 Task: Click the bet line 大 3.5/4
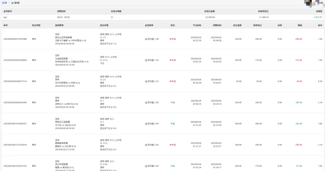click(104, 164)
